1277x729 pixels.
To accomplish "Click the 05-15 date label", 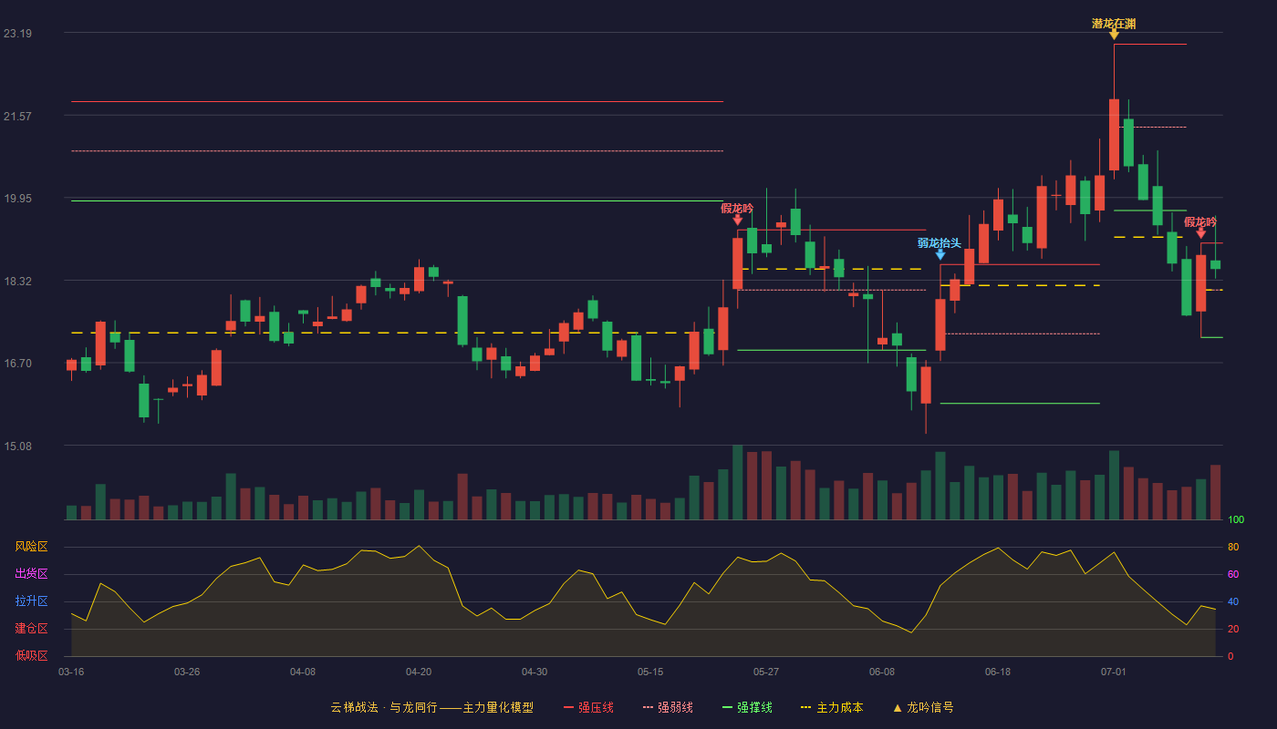I will pos(650,672).
